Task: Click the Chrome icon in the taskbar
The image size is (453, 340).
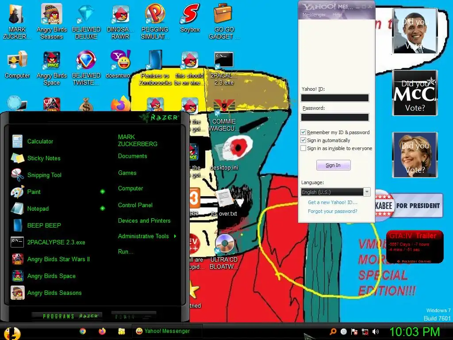Action: coord(83,331)
